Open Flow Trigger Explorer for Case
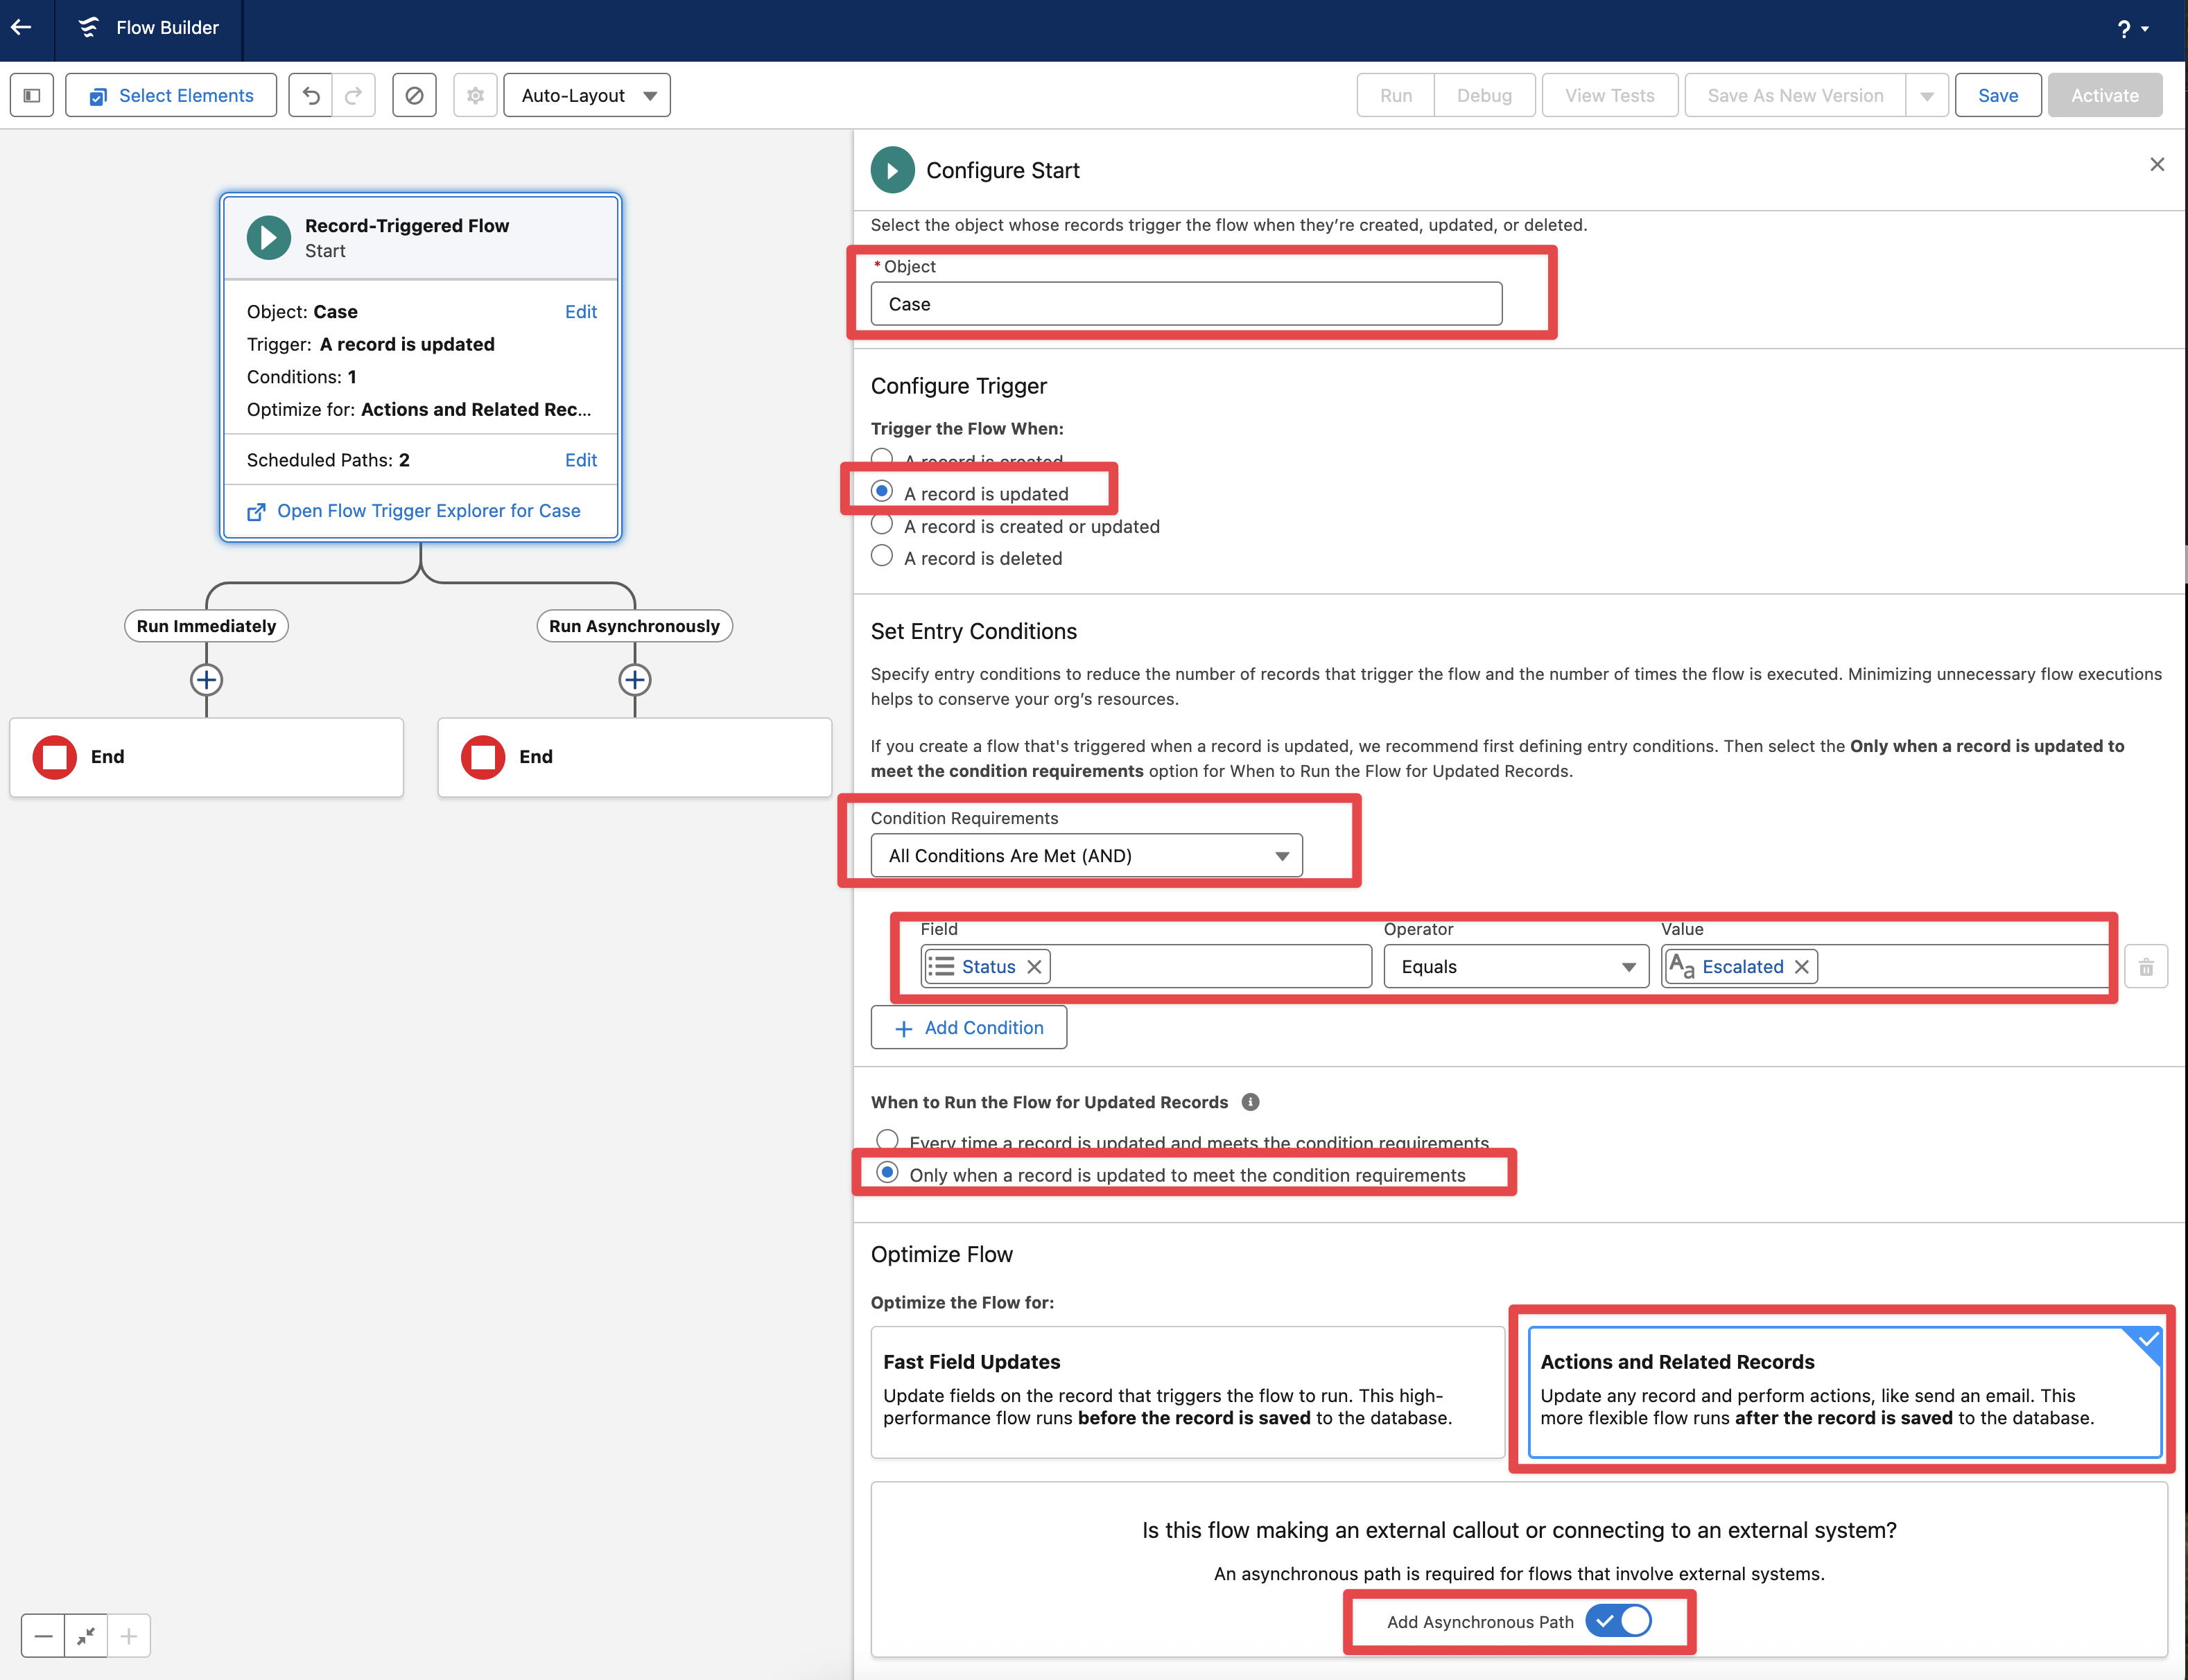The width and height of the screenshot is (2188, 1680). pos(428,511)
